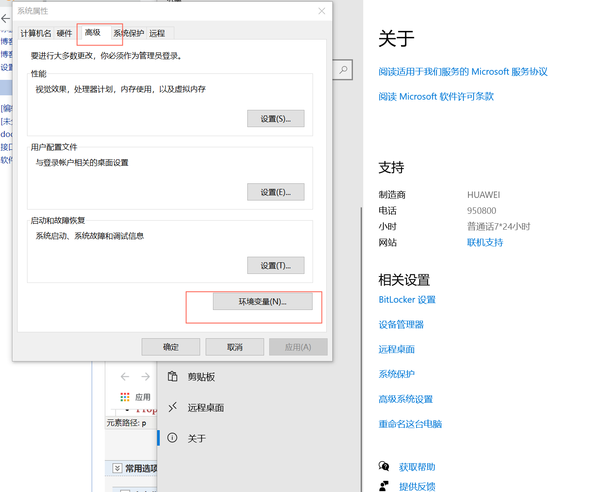Screen dimensions: 614x492
Task: Open BitLocker 设置 link
Action: (407, 300)
